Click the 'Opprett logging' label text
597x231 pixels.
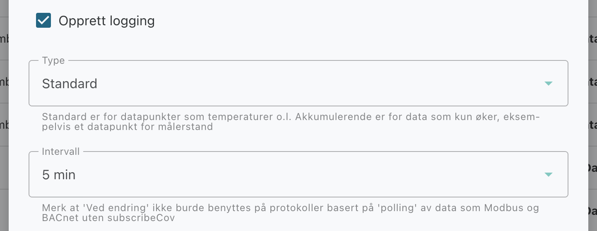point(106,21)
